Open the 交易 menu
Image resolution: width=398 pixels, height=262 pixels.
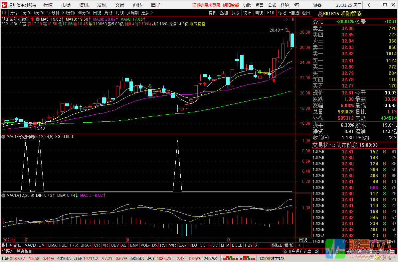tap(119, 5)
